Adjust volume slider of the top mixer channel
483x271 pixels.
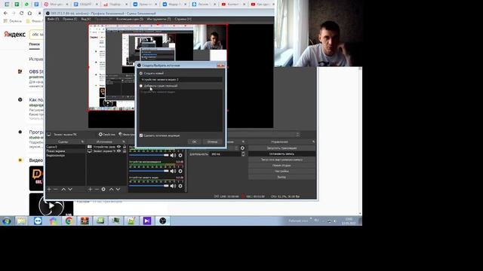[149, 156]
